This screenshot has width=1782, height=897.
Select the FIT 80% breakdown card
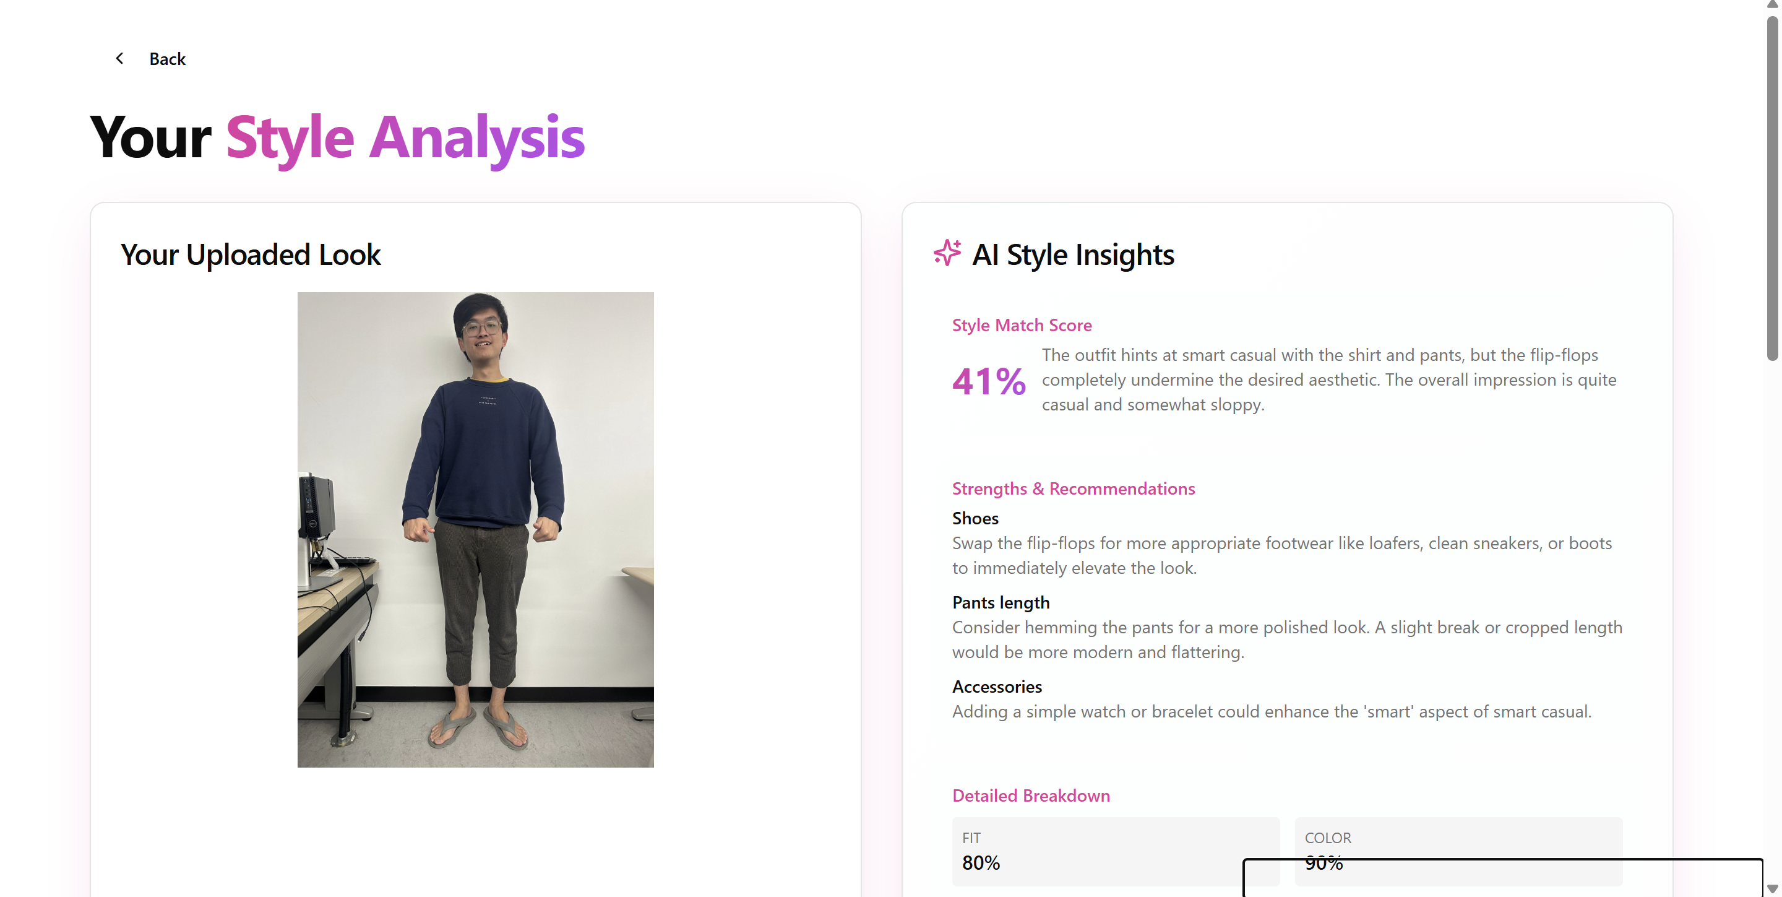coord(1115,851)
